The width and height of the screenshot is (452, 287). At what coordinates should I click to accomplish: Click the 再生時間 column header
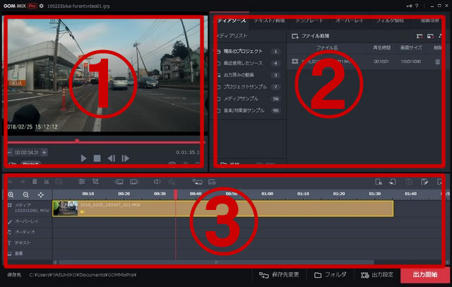(381, 47)
